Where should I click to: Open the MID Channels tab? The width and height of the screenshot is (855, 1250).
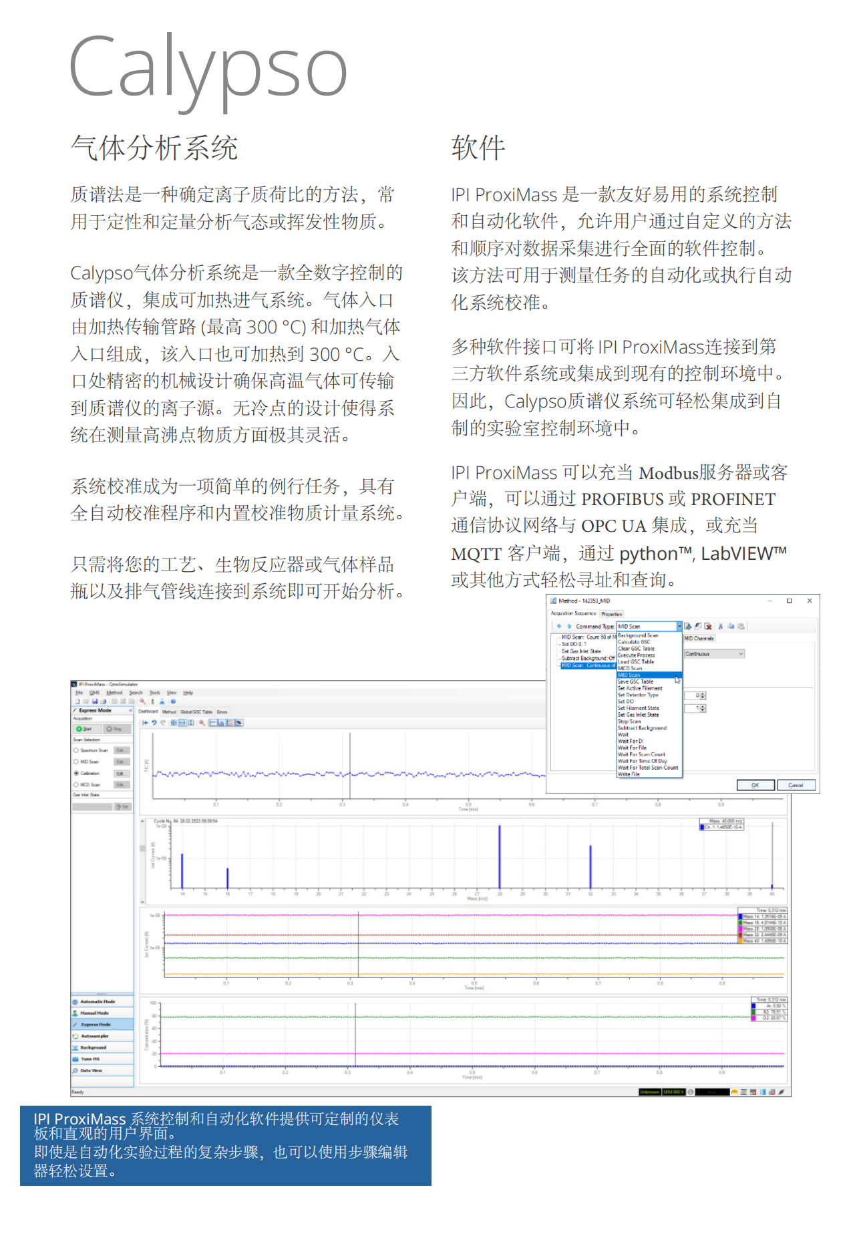point(699,638)
